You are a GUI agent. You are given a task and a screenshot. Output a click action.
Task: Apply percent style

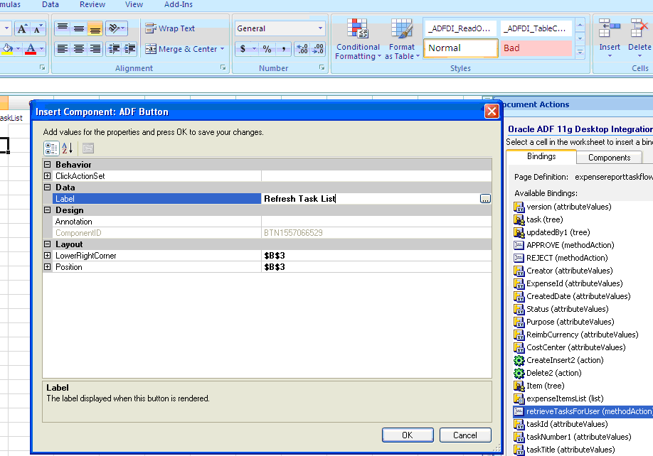267,48
